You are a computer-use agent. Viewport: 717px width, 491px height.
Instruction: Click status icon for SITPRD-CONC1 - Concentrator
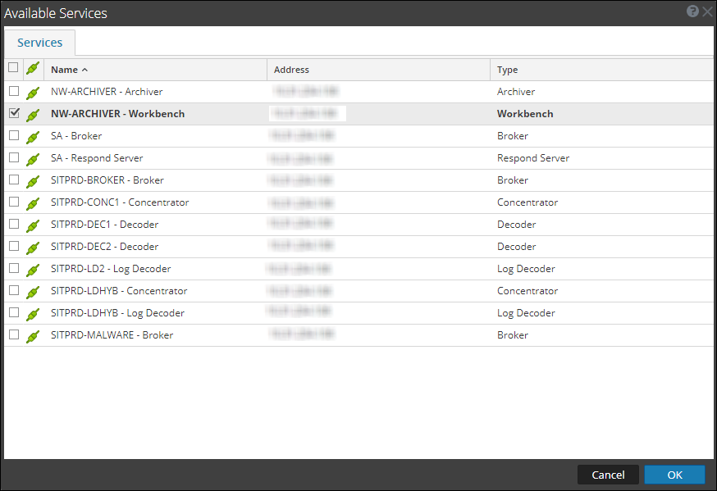33,203
